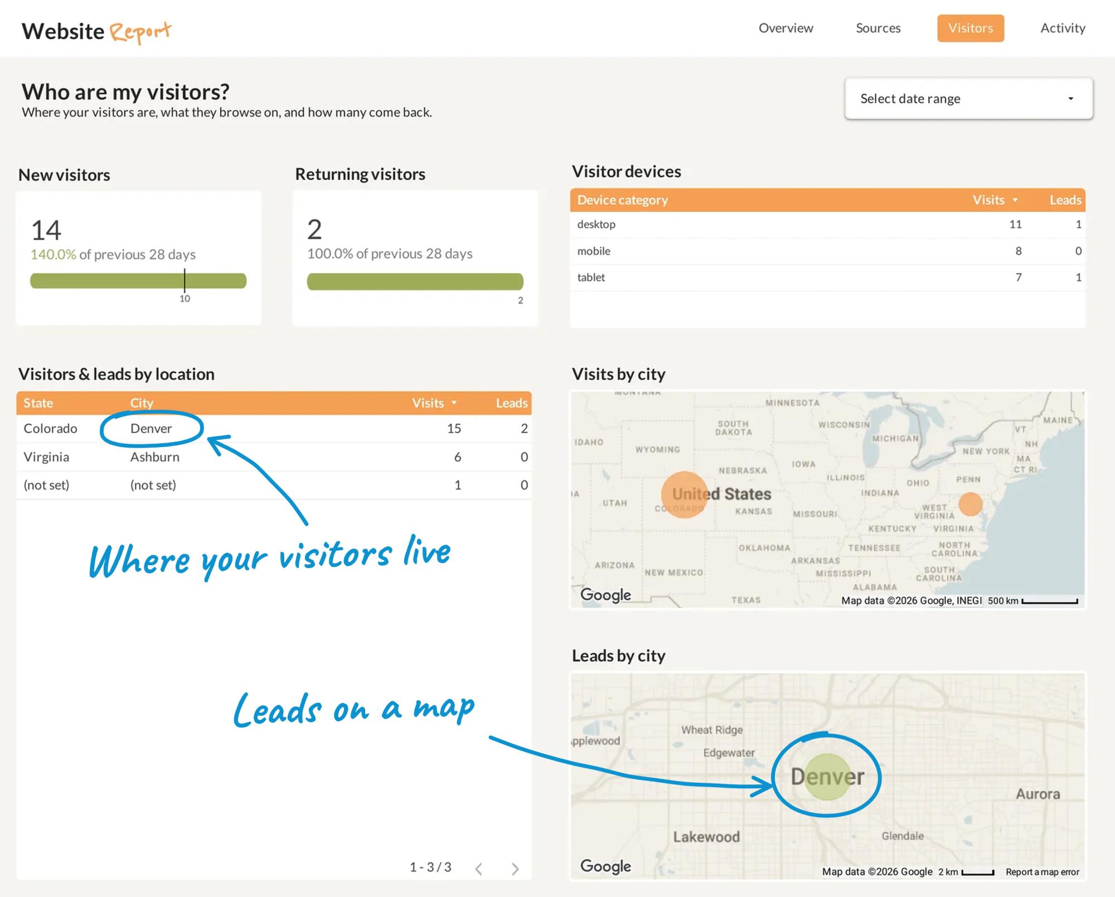The image size is (1115, 897).
Task: Click the 1 - 3 / 3 pagination text
Action: pos(430,867)
